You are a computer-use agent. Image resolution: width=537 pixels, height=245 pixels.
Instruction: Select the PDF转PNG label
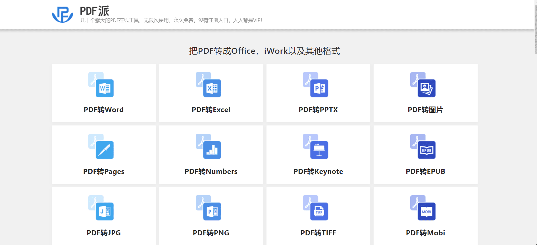pyautogui.click(x=211, y=233)
